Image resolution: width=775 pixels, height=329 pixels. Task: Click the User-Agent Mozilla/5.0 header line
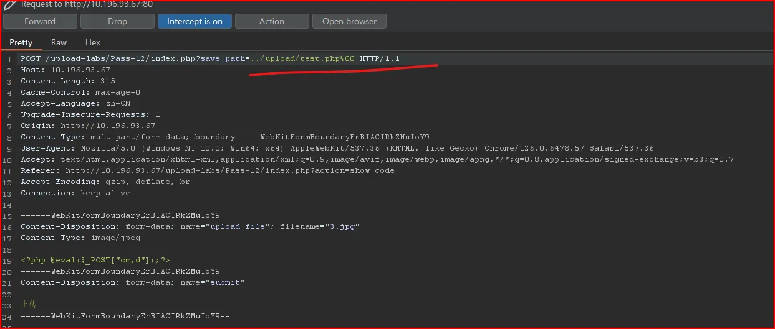pyautogui.click(x=337, y=148)
